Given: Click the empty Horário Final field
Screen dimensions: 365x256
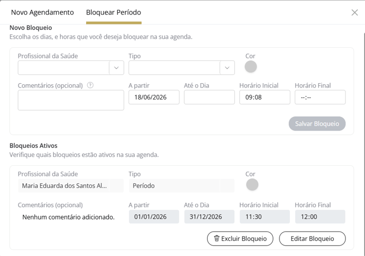Looking at the screenshot, I should click(x=320, y=97).
